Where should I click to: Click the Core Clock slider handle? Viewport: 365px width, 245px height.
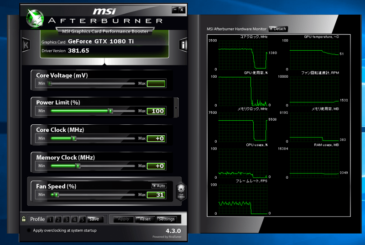click(74, 138)
